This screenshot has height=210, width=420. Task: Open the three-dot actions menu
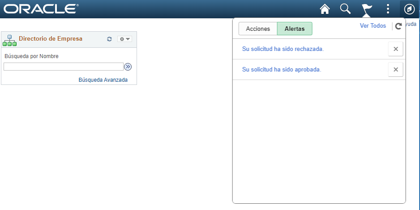[388, 9]
